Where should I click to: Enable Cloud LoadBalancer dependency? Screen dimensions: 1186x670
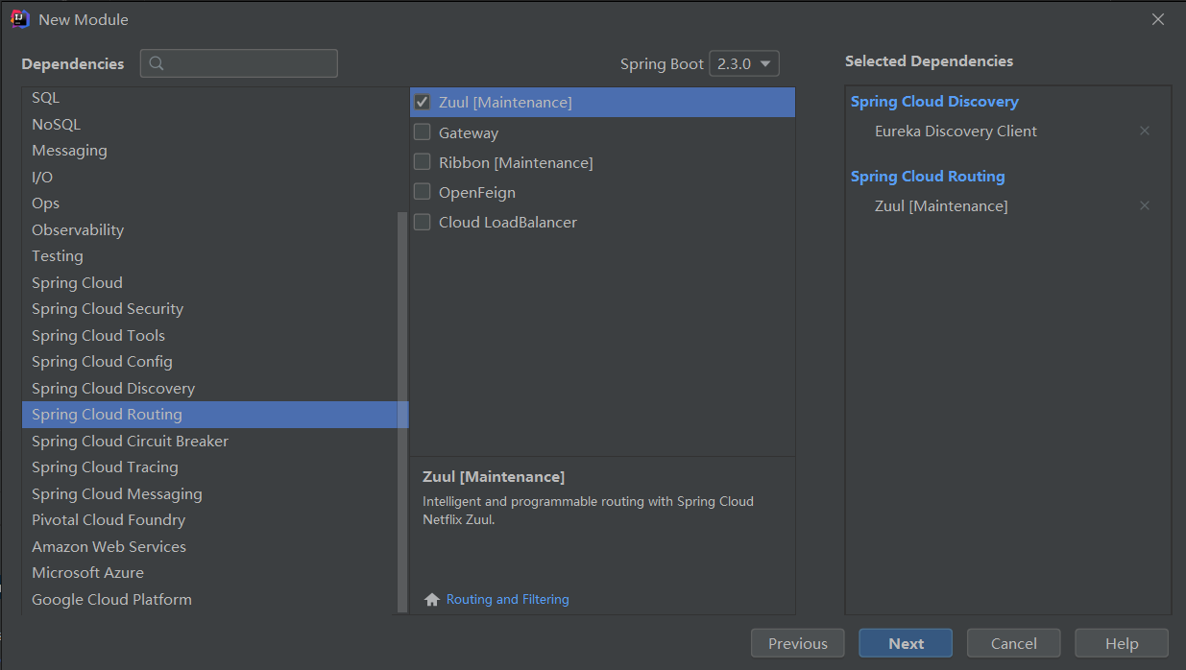[x=422, y=222]
